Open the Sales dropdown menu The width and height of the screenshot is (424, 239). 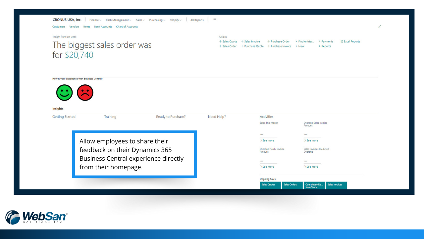pyautogui.click(x=140, y=20)
